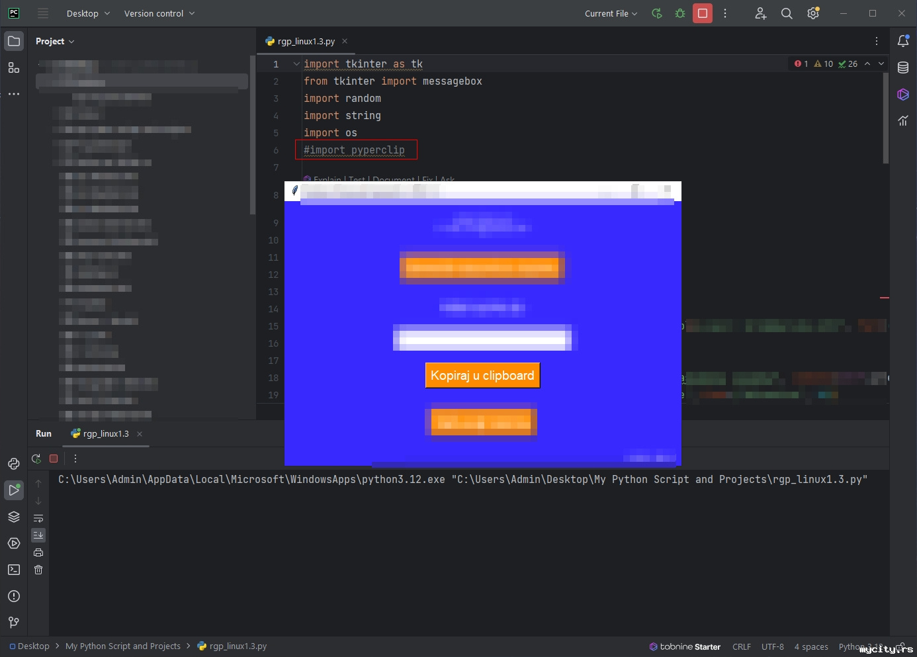Close the rgp_linux1.3.py editor tab
The height and width of the screenshot is (657, 917).
345,41
